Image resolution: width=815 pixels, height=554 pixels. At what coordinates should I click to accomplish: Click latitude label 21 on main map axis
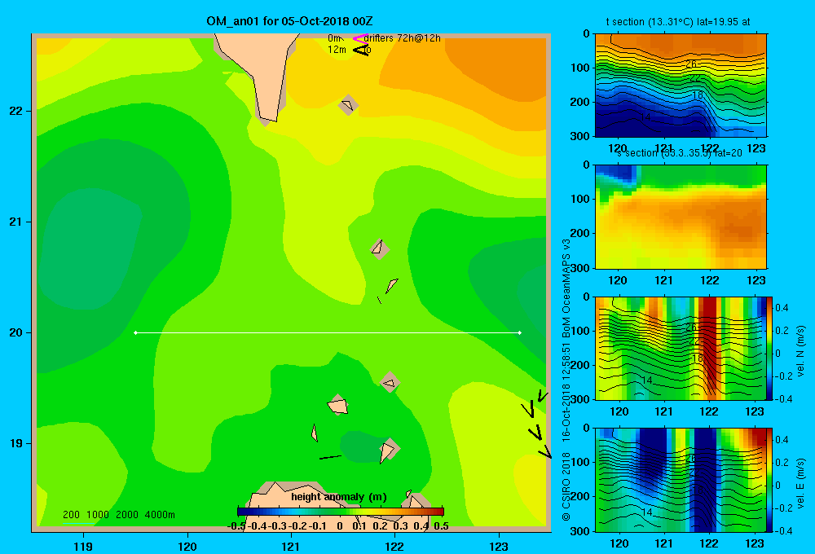(15, 222)
